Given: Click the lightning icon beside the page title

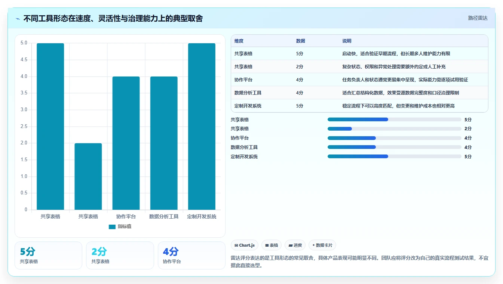Looking at the screenshot, I should click(x=18, y=18).
